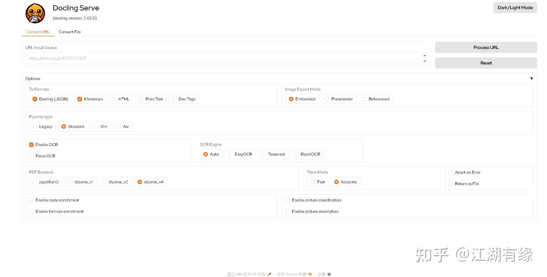Image resolution: width=547 pixels, height=277 pixels.
Task: Click the Process URL button
Action: click(x=486, y=47)
